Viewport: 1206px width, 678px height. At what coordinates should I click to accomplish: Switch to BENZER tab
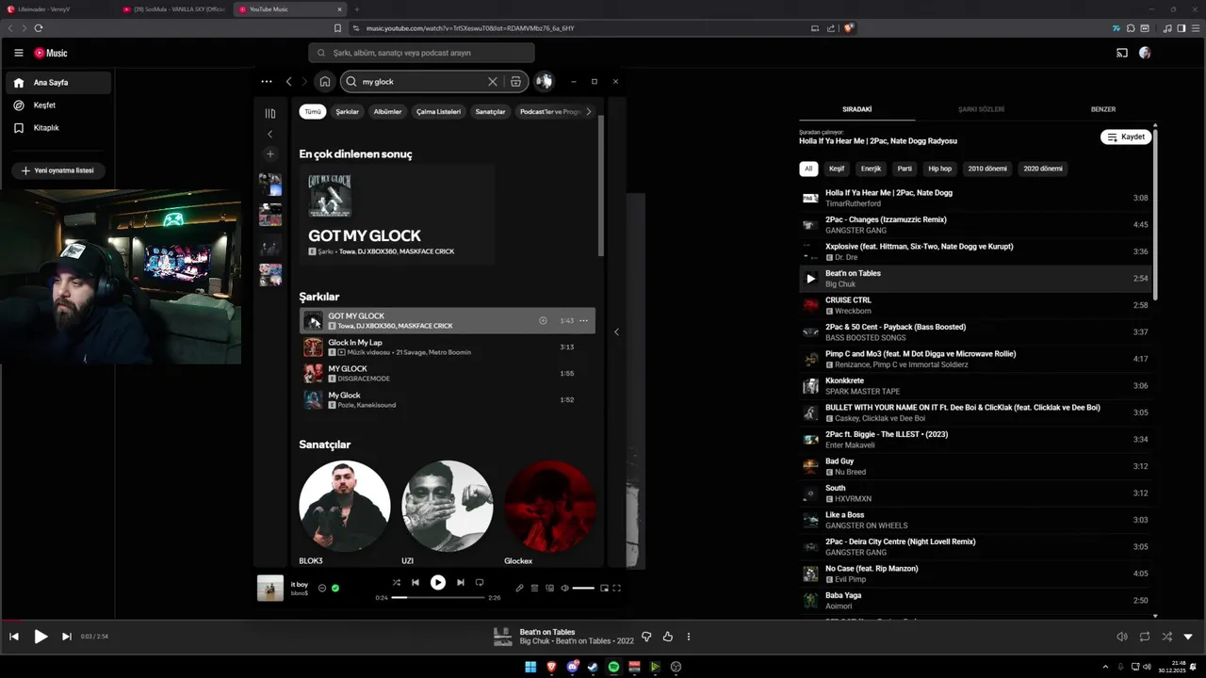[x=1103, y=109]
